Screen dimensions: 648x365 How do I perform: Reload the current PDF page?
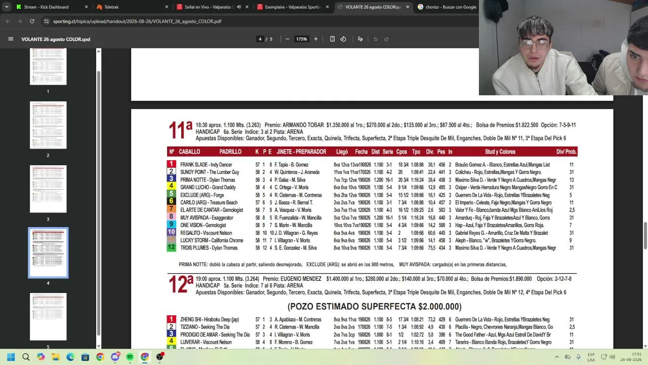[32, 21]
